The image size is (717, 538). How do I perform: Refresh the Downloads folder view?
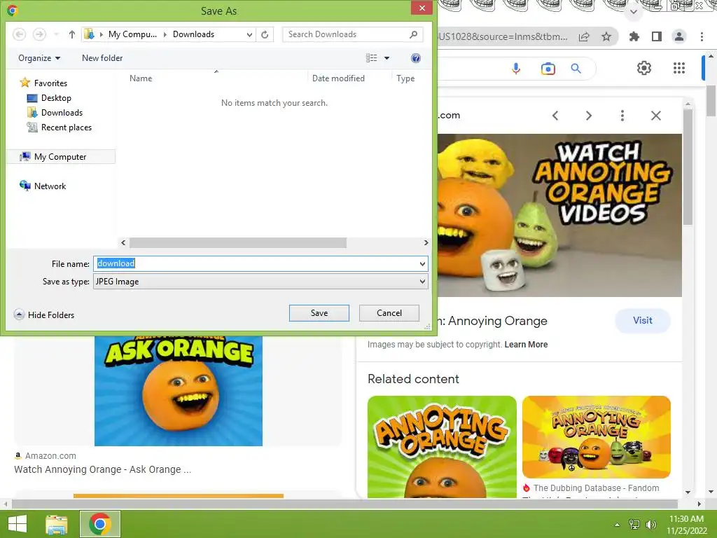[x=265, y=34]
